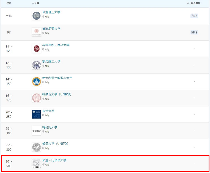Viewport: 210px width, 173px height.
Task: Click Italy label under 博洛尼亚大学
Action: coord(47,33)
